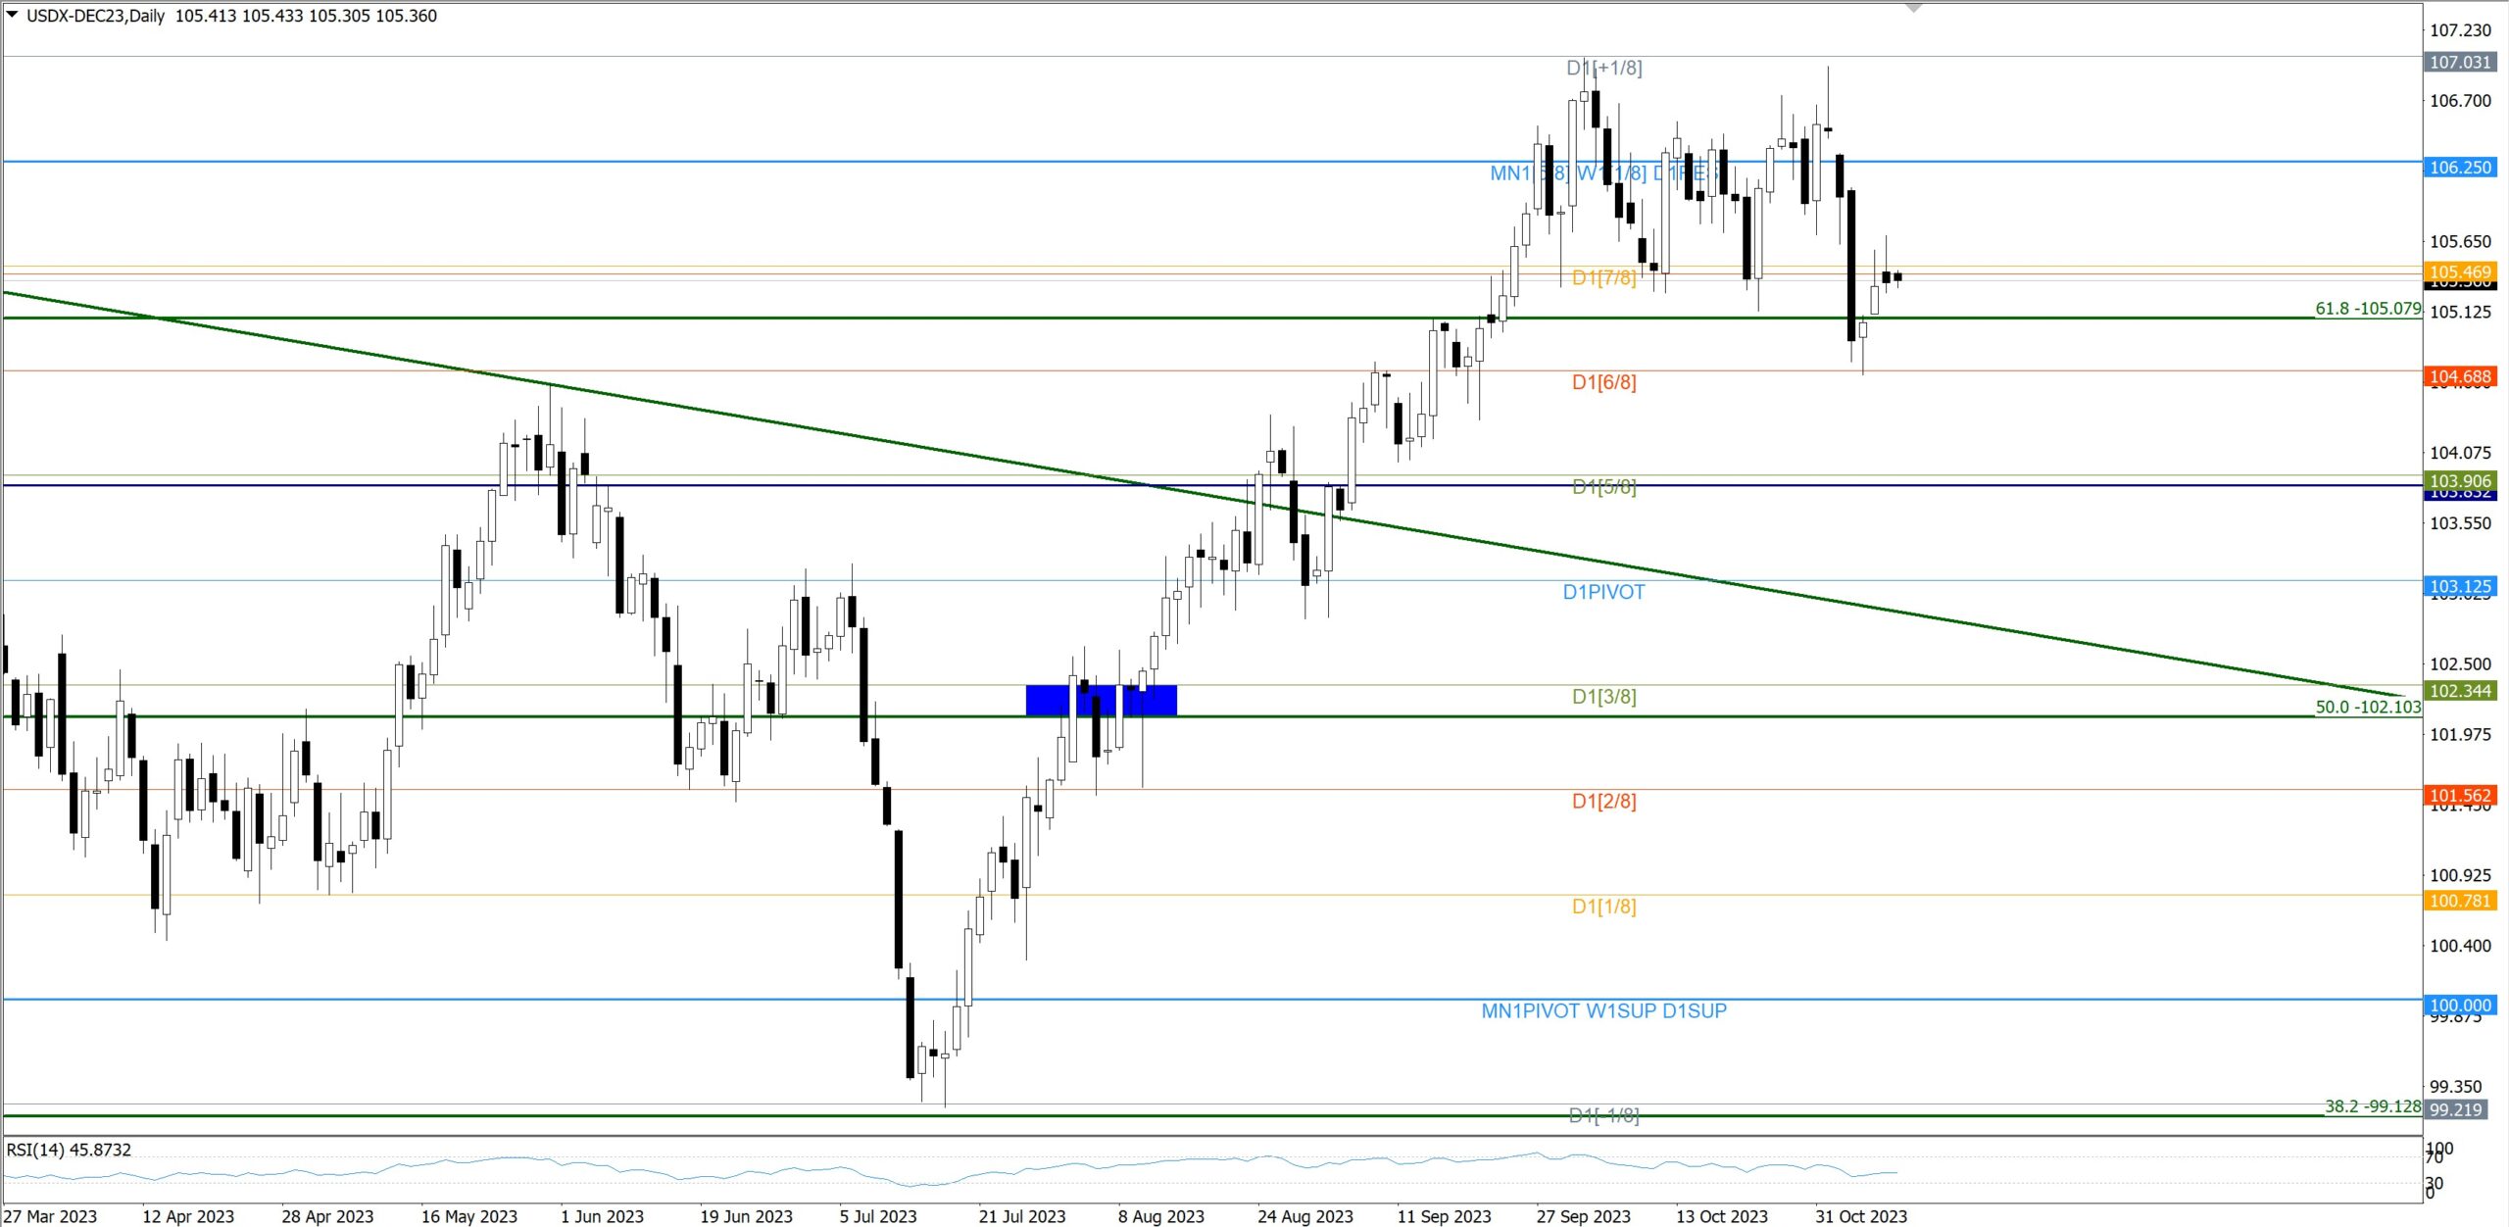Screen dimensions: 2509x1227
Task: Click the D1[1/8] level label
Action: point(1603,906)
